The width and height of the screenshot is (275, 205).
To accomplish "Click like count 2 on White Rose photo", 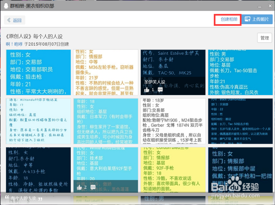I will coord(85,187).
